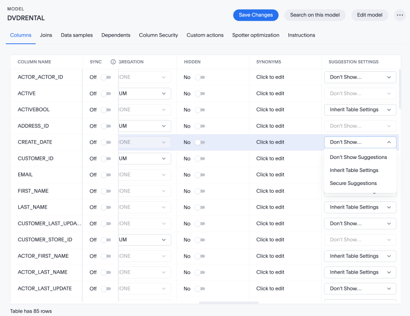The image size is (410, 316).
Task: Open aggregation dropdown for CUSTOMER_ID
Action: (145, 158)
